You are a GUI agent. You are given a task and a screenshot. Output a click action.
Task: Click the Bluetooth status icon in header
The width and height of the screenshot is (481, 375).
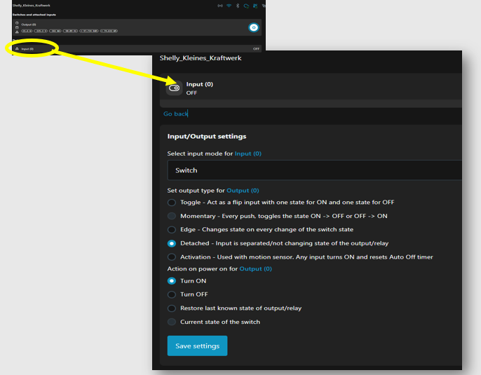click(237, 6)
